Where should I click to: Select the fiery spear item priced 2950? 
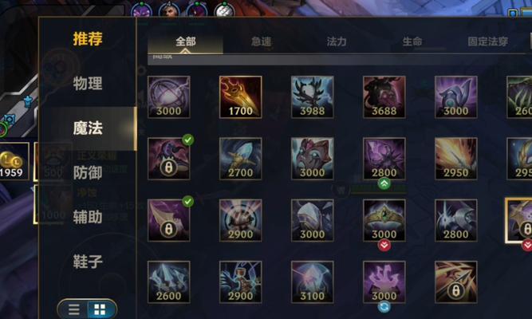456,159
